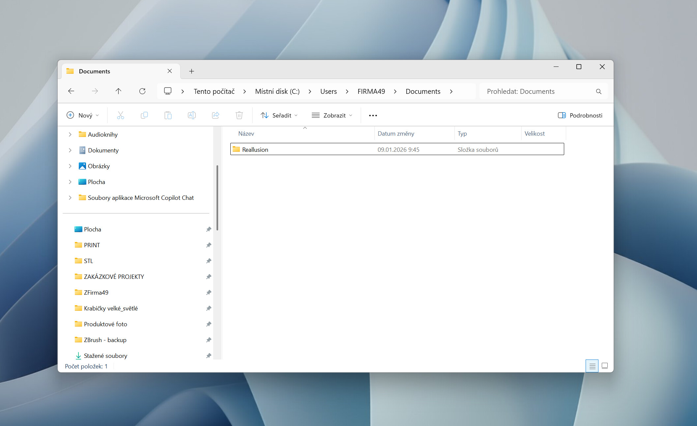Click the Share icon
This screenshot has height=426, width=697.
[x=216, y=115]
